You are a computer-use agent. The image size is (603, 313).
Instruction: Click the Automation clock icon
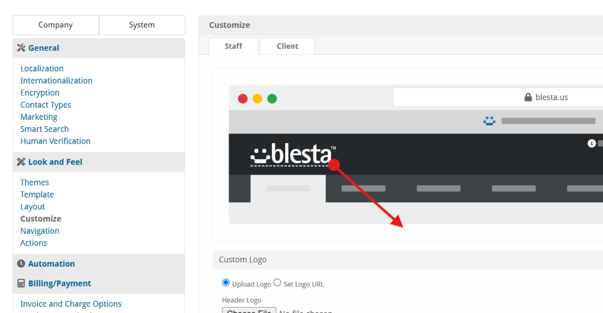point(21,264)
